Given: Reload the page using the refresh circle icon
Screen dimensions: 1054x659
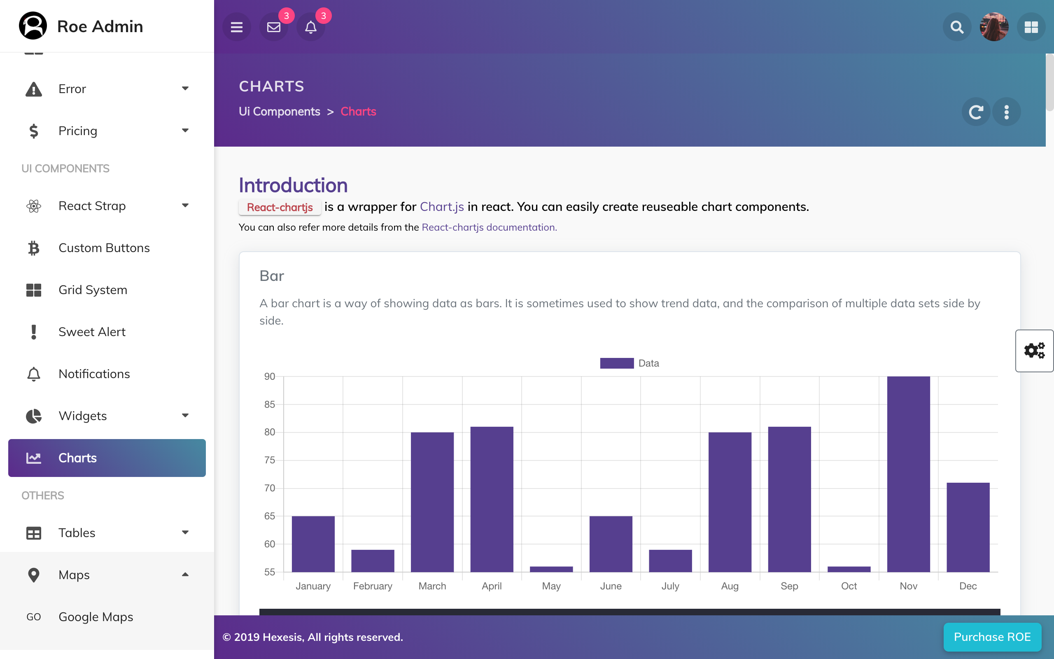Looking at the screenshot, I should [x=976, y=112].
